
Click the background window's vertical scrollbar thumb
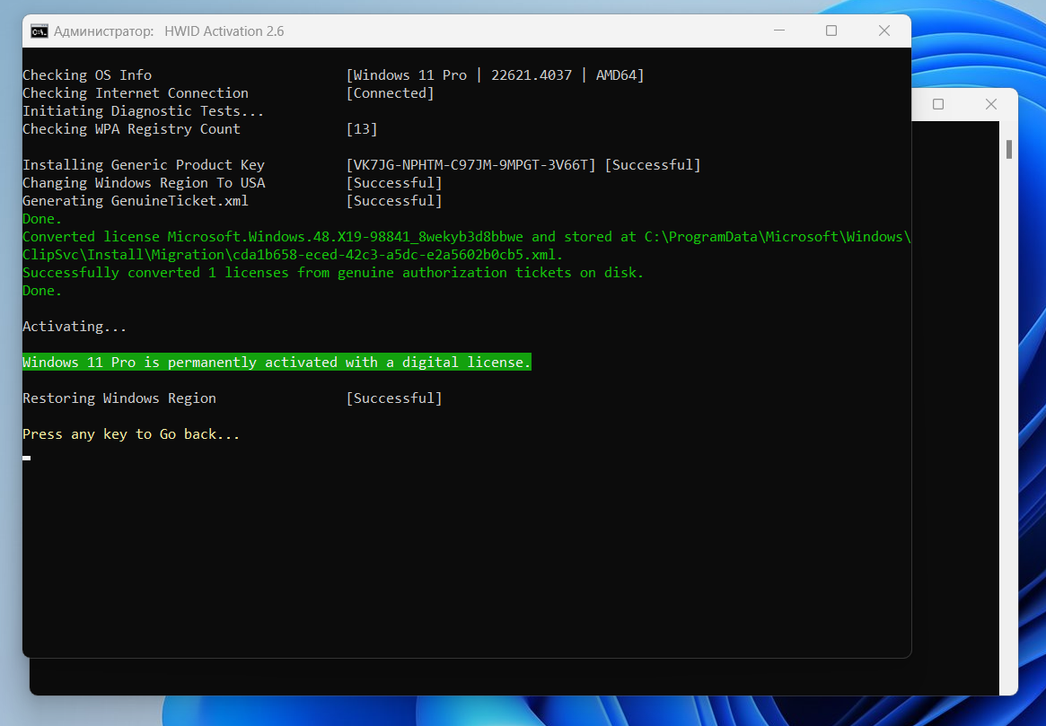point(1009,149)
